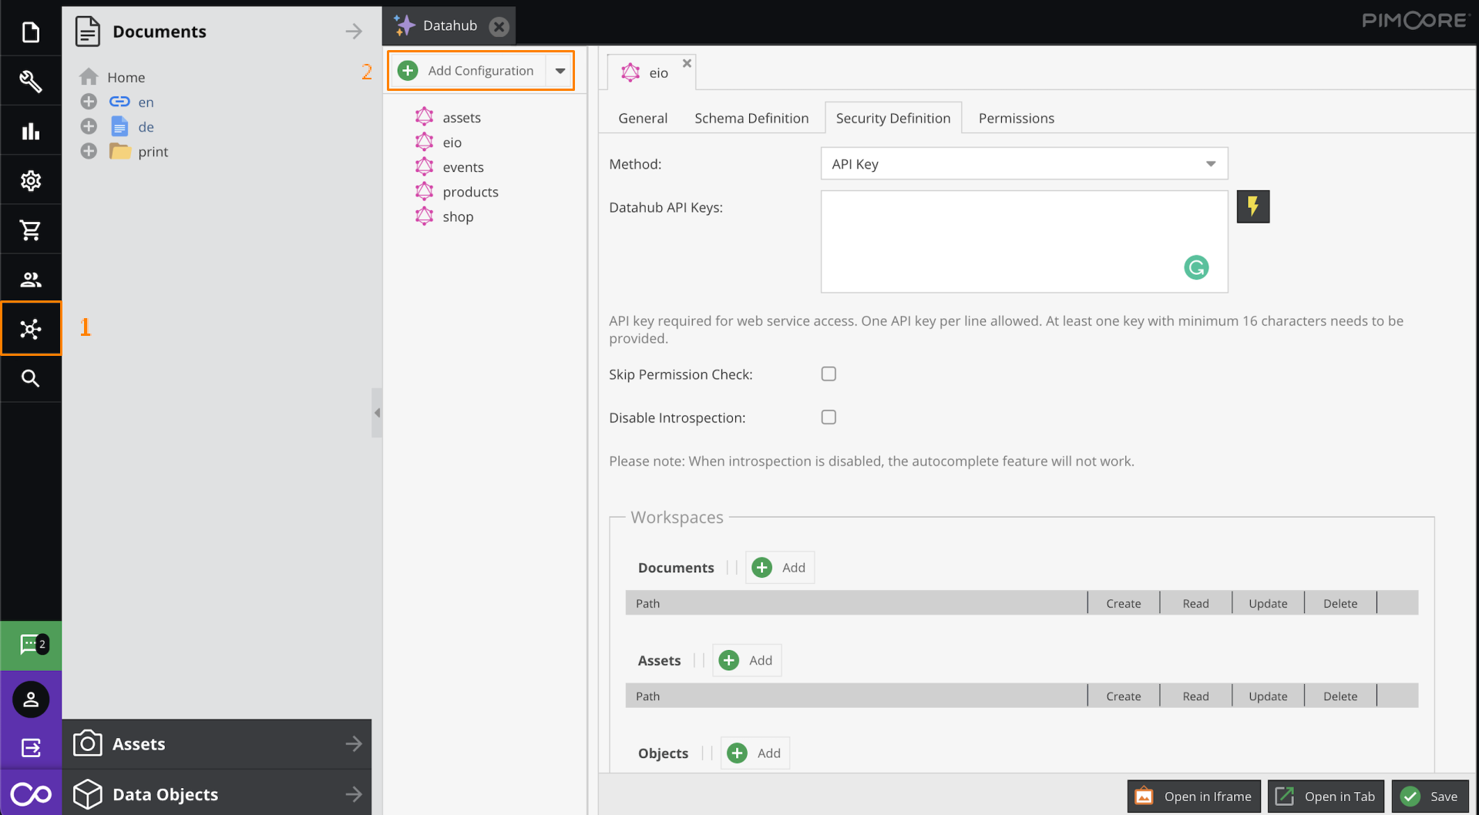Click the Pimcore infinity logo icon

coord(31,793)
